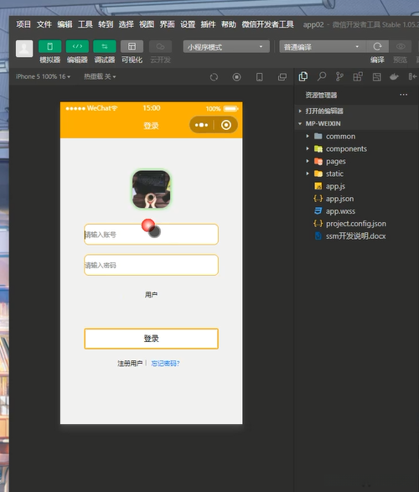Click the simulator phone device icon
Image resolution: width=419 pixels, height=492 pixels.
tap(260, 77)
